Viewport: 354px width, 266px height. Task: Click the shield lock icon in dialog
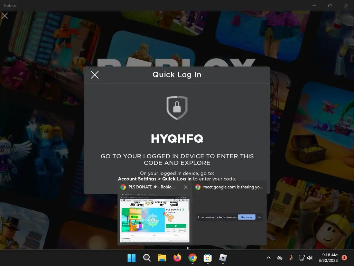click(x=177, y=108)
